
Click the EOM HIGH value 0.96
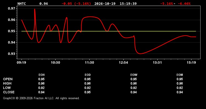180,83
